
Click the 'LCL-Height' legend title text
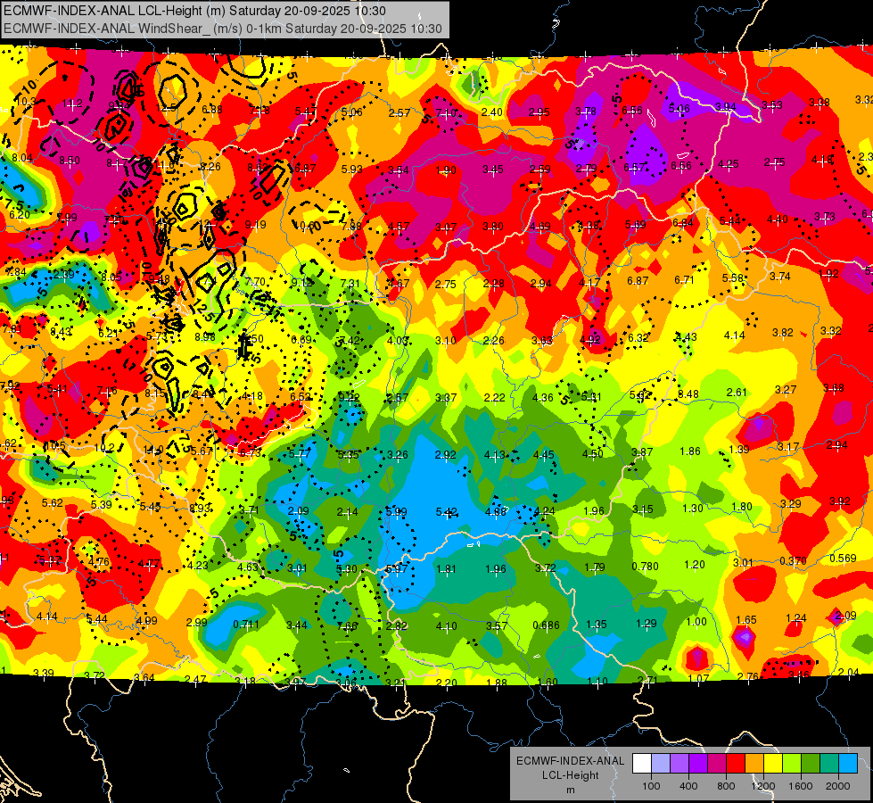tap(570, 775)
